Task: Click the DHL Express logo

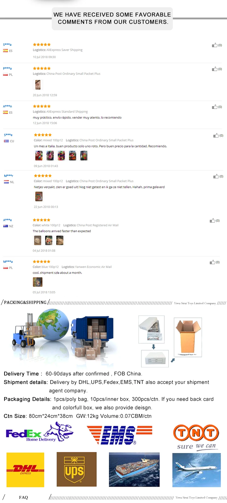Action: pos(25,470)
